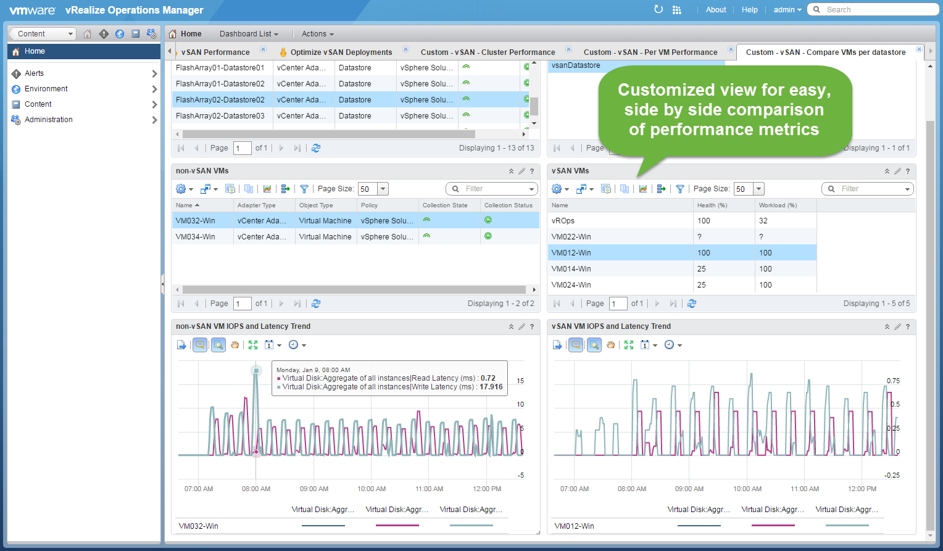This screenshot has height=551, width=943.
Task: Open Environment in left navigation
Action: coord(46,89)
